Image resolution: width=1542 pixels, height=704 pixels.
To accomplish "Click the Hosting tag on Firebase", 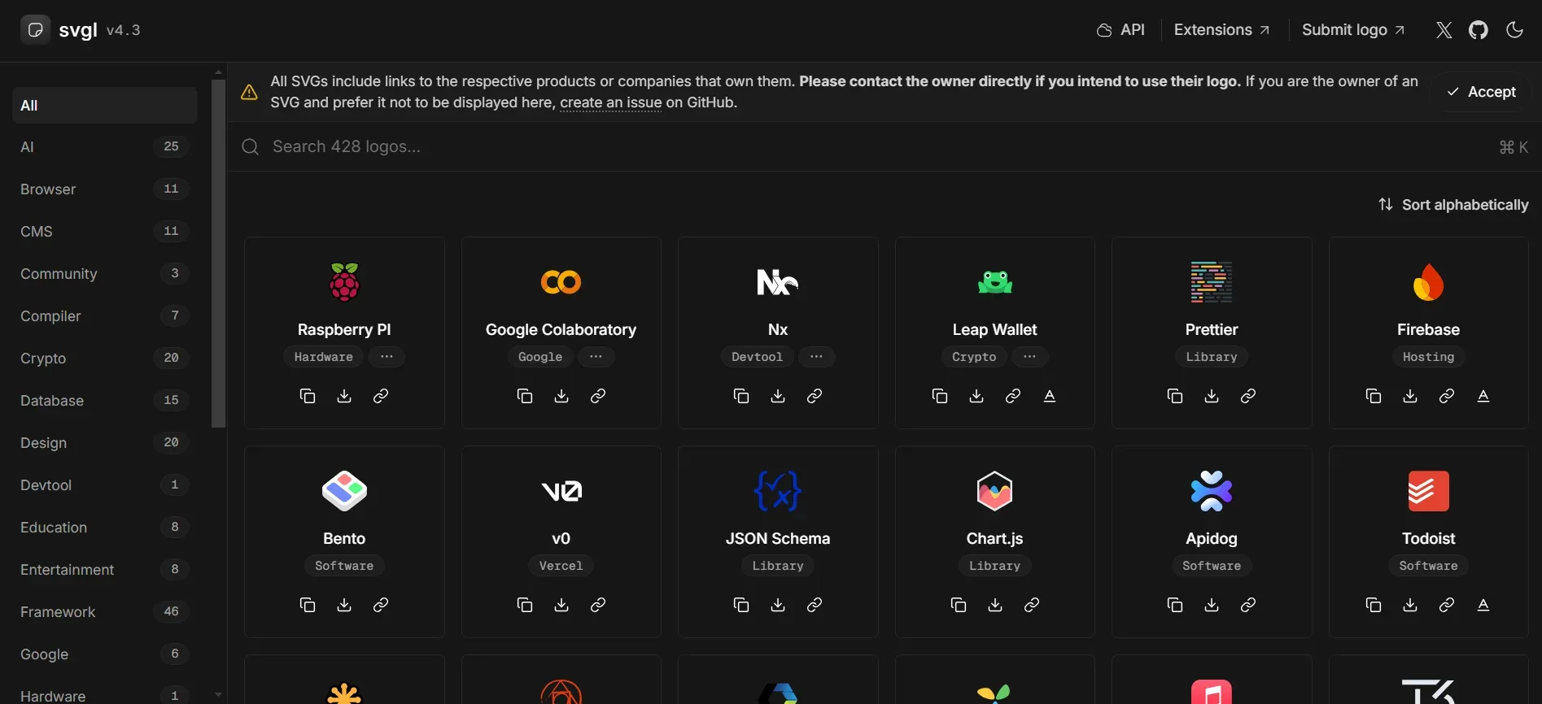I will pos(1428,357).
